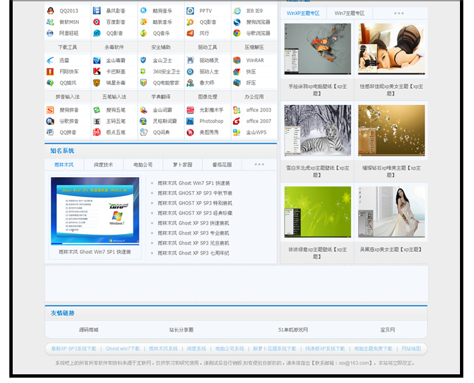Click the 鲁大师 icon

(190, 83)
